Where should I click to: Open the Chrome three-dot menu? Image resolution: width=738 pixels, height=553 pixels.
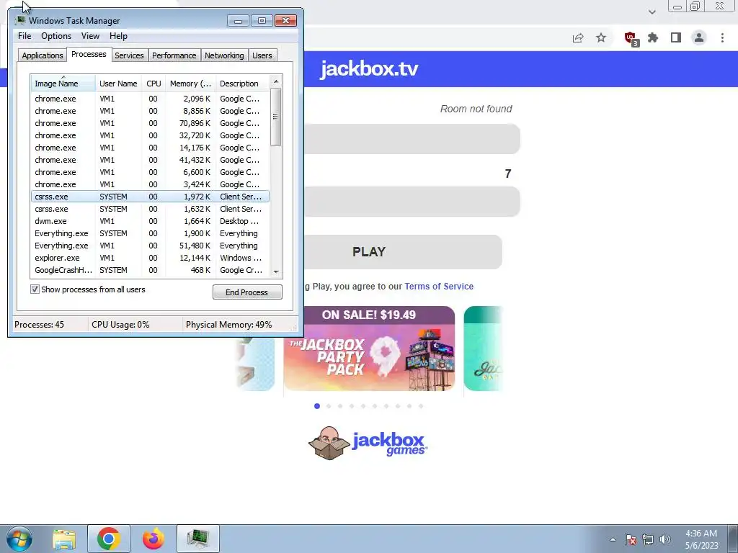point(722,37)
